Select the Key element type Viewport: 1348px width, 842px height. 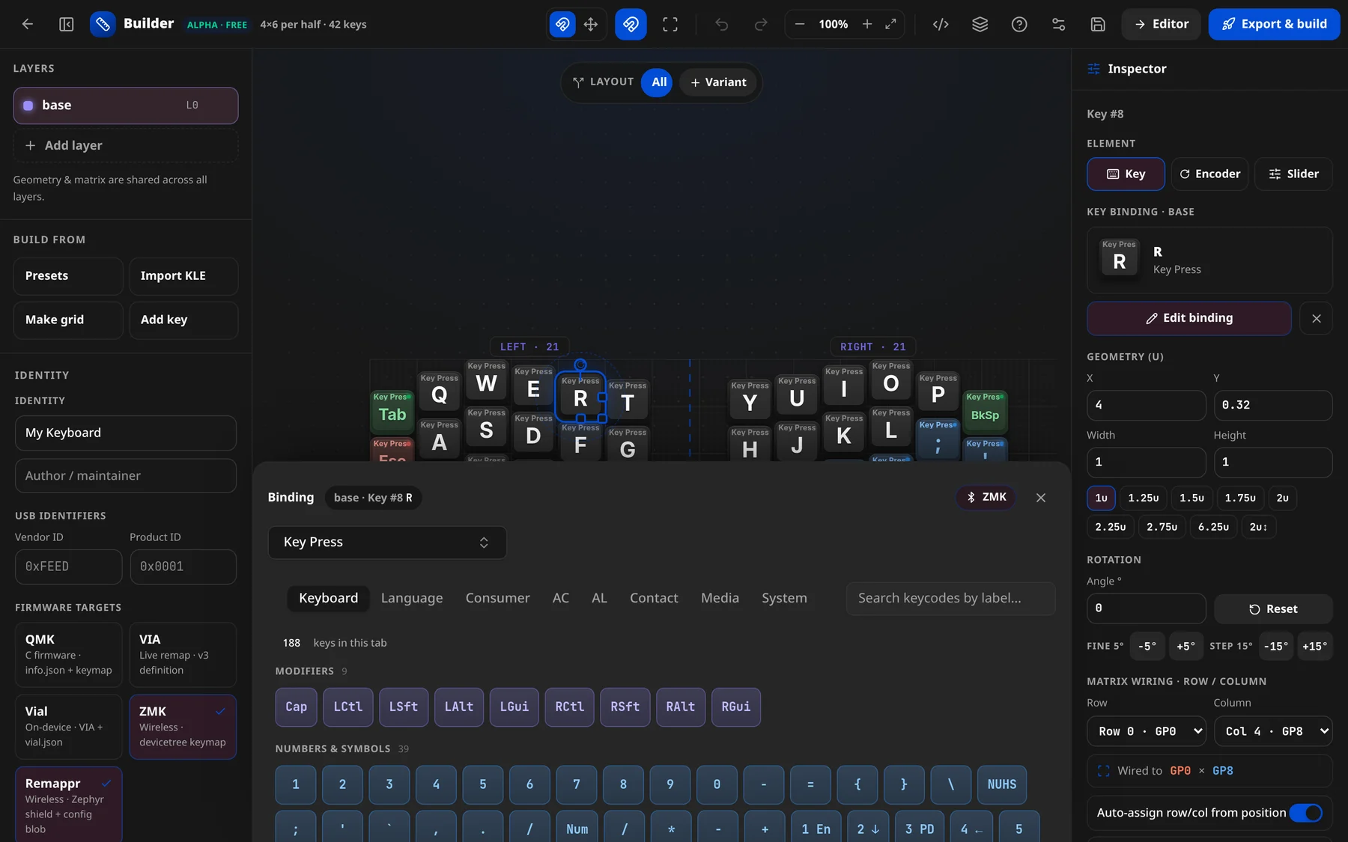(x=1126, y=174)
